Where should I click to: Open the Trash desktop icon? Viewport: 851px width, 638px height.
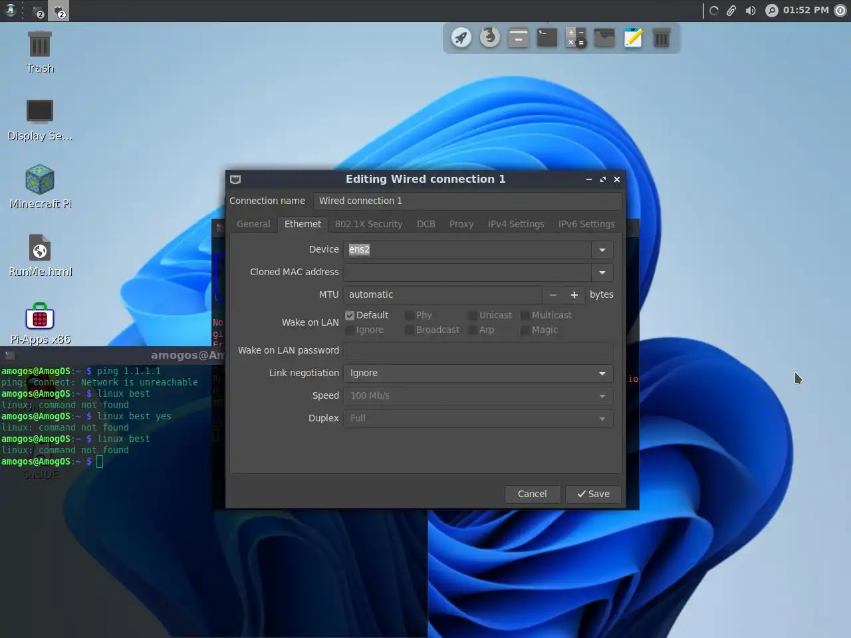[x=40, y=52]
